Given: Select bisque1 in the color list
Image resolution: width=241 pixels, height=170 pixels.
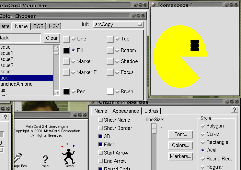Looking at the screenshot, I should coord(26,53).
